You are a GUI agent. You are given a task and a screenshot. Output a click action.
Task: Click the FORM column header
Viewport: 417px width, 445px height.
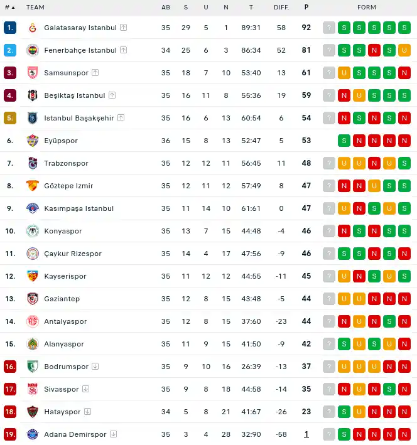[366, 8]
